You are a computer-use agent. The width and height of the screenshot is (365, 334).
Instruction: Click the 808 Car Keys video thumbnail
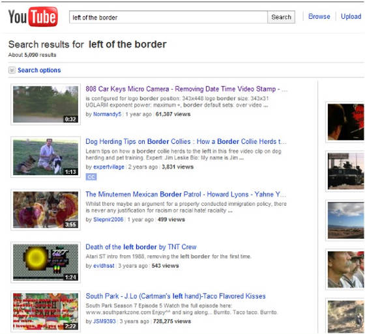pos(46,104)
